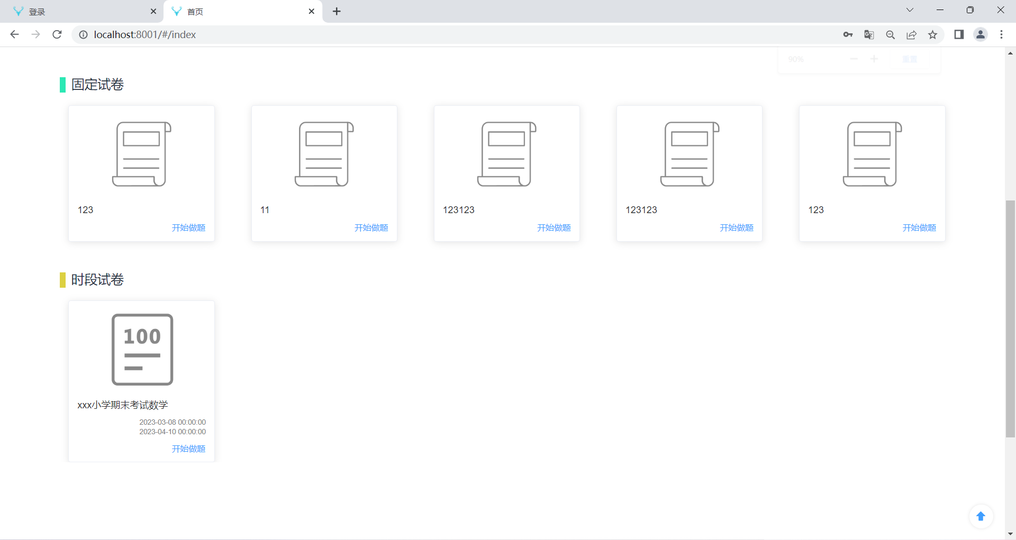Open the translate page icon

click(869, 34)
